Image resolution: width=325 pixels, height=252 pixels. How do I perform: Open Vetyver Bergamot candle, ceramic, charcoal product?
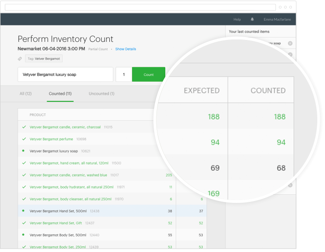(65, 127)
